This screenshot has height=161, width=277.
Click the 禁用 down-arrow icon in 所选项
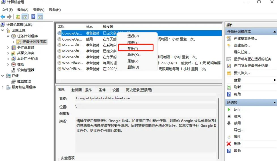[229, 123]
